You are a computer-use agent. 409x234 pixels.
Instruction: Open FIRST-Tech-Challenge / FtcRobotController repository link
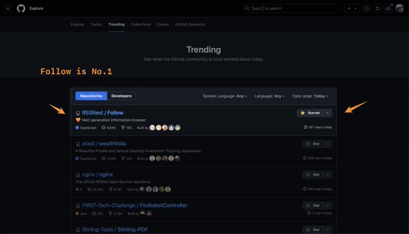click(x=135, y=205)
